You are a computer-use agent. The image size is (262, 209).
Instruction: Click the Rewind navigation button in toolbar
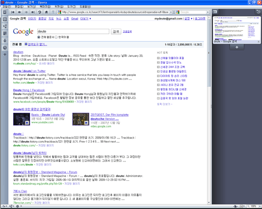click(x=13, y=12)
